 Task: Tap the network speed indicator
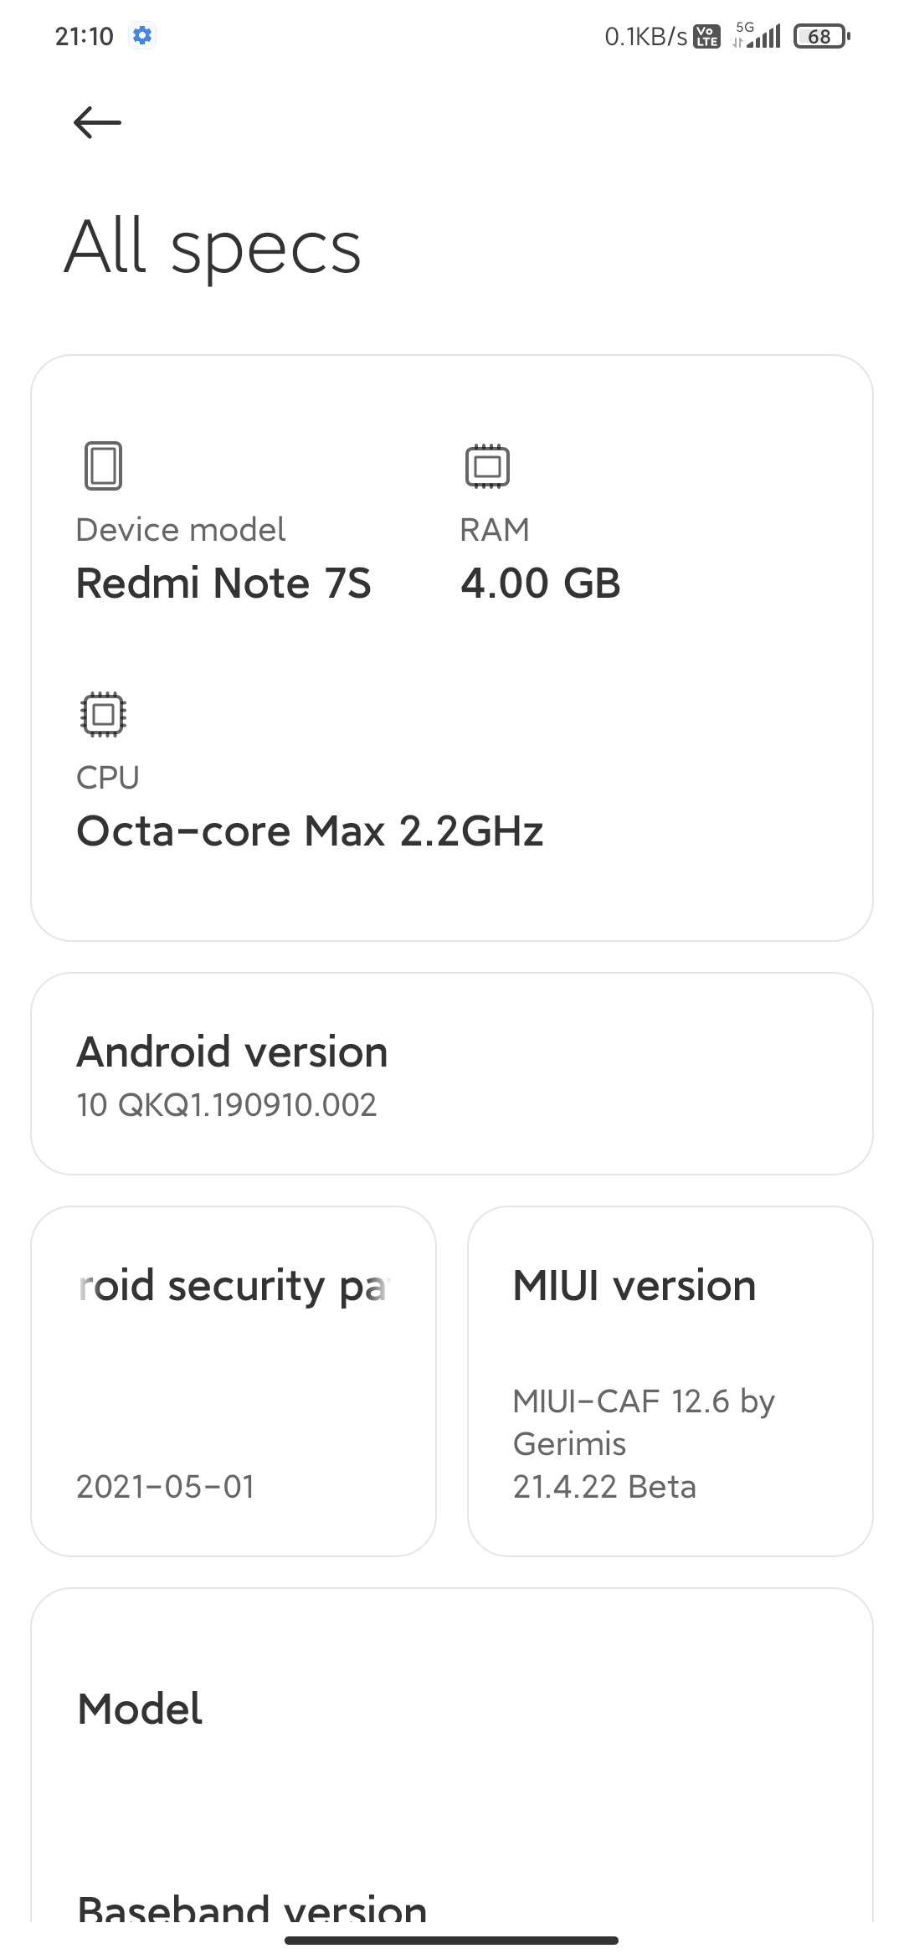[x=645, y=37]
